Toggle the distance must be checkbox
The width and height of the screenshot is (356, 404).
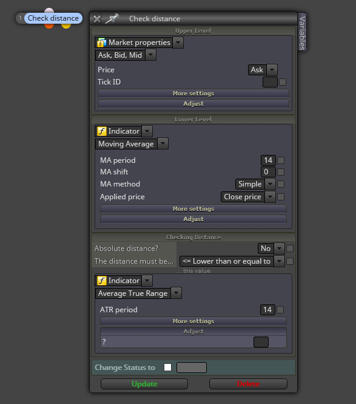(x=290, y=261)
